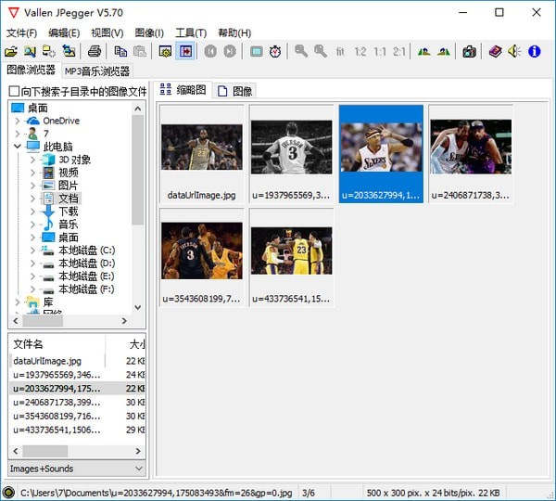
Task: Click the first mountain image toolbar icon
Action: coord(424,52)
